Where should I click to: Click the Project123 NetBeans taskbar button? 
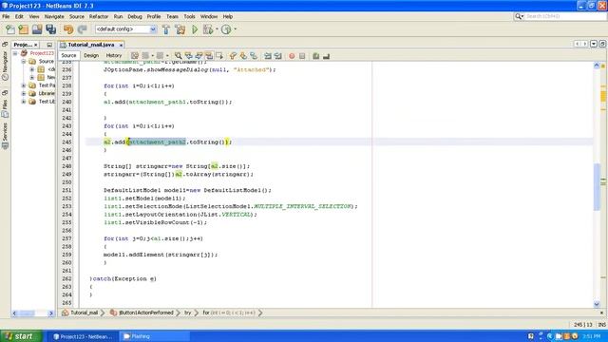click(83, 336)
